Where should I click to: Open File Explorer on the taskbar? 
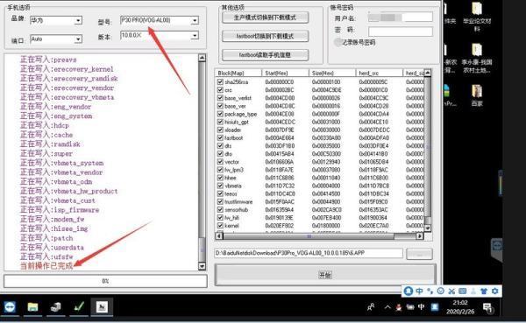(32, 307)
